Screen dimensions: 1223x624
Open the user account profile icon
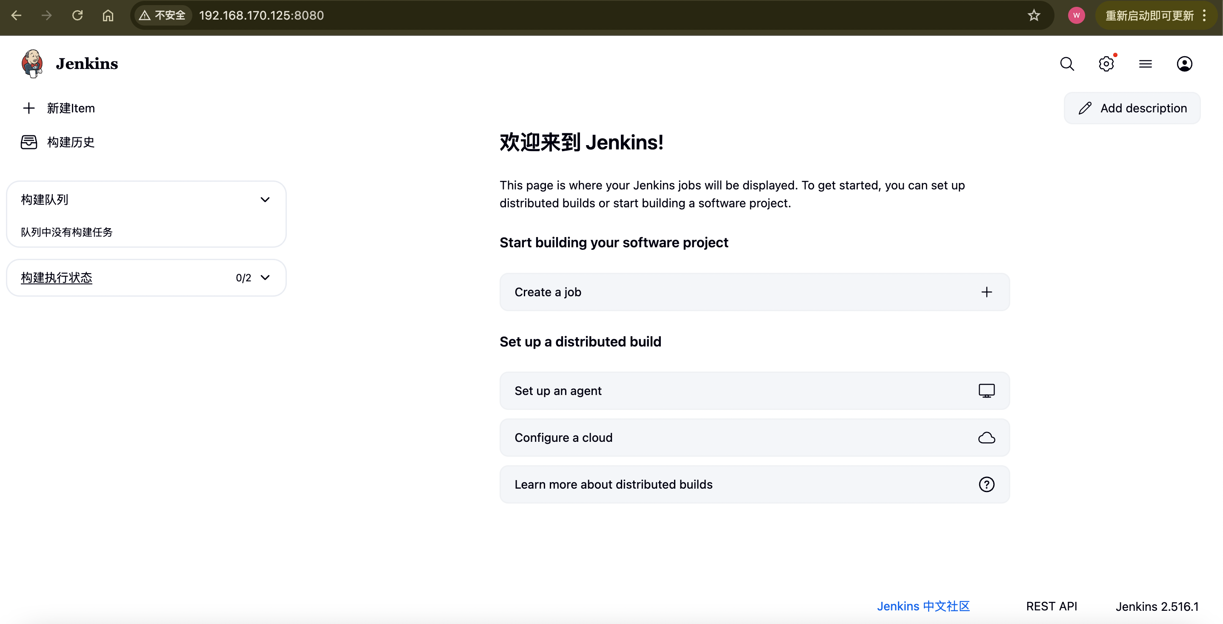1184,64
